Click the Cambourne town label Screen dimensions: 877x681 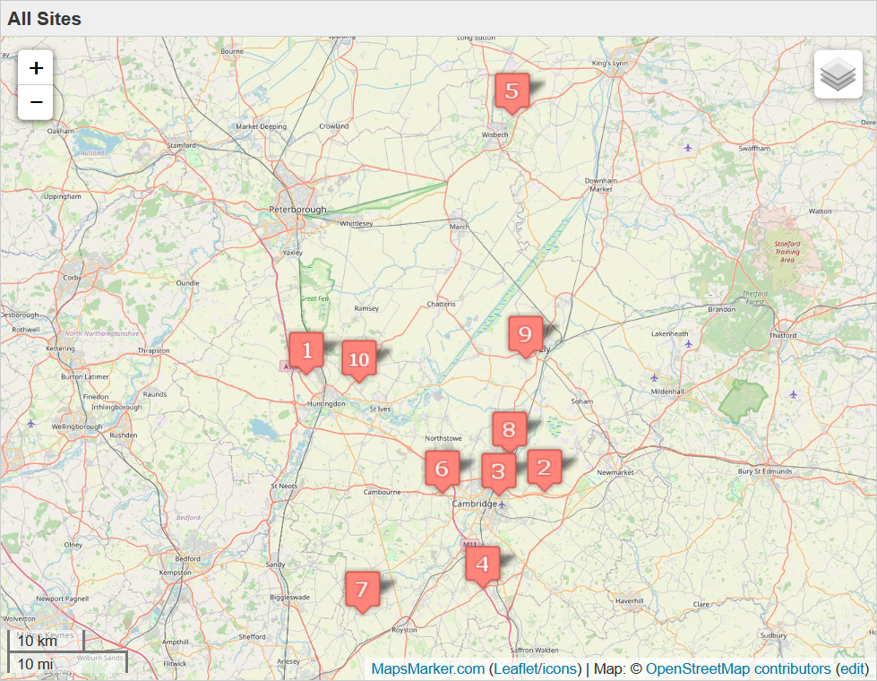(382, 493)
